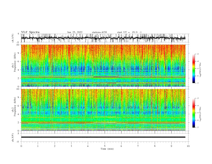The image size is (212, 164).
Task: Click time axis tick label "0"
Action: pyautogui.click(x=21, y=146)
